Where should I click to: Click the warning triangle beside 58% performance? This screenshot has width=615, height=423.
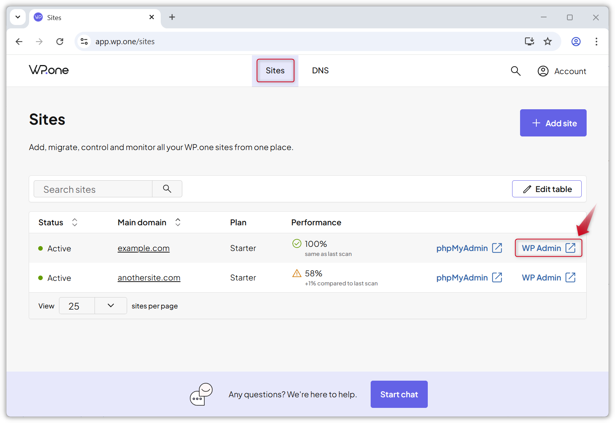pos(297,273)
